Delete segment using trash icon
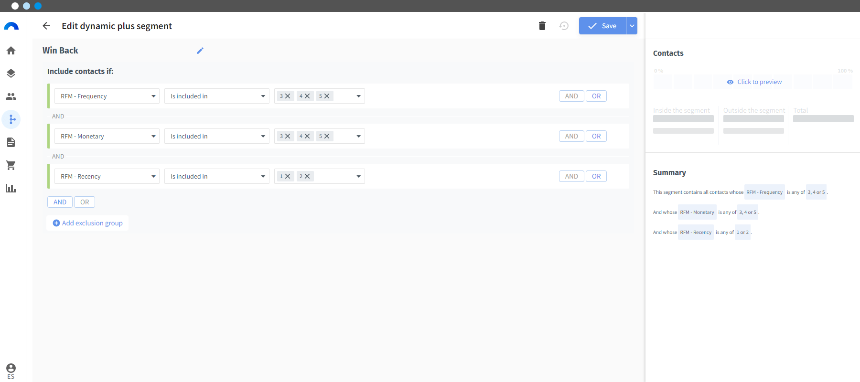This screenshot has width=860, height=382. (542, 26)
